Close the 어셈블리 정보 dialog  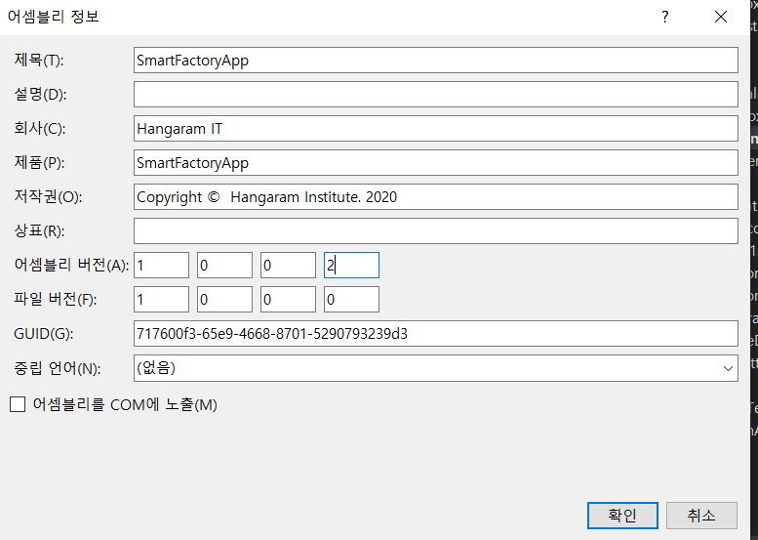pos(721,17)
